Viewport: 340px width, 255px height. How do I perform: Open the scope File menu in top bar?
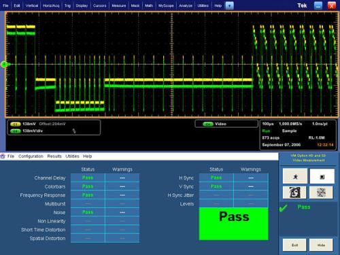point(5,5)
